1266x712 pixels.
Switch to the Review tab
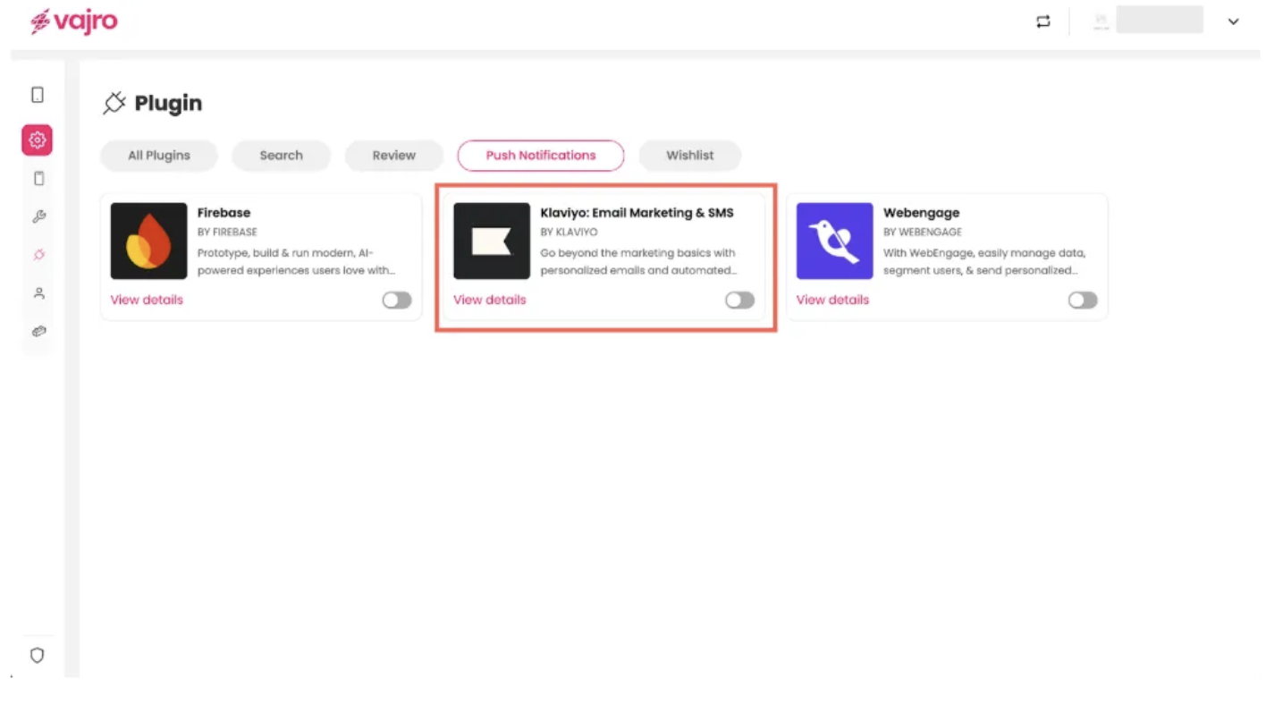tap(394, 156)
